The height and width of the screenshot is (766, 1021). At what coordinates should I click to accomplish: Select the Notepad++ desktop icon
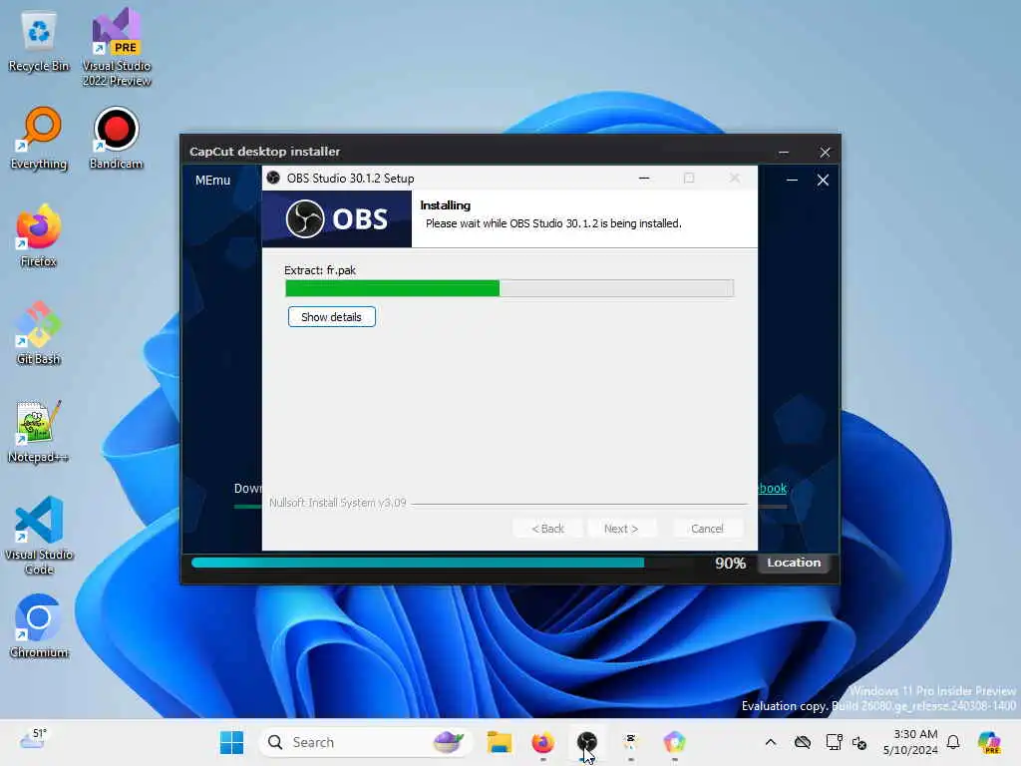point(39,431)
